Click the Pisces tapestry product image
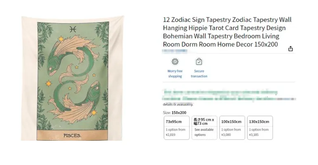Screen dimensions: 318x165 click(72, 78)
